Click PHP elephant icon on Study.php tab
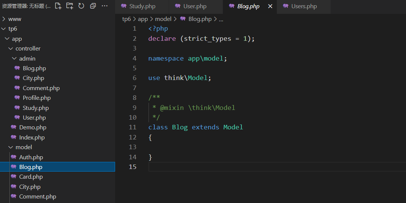This screenshot has height=203, width=406. tap(124, 6)
